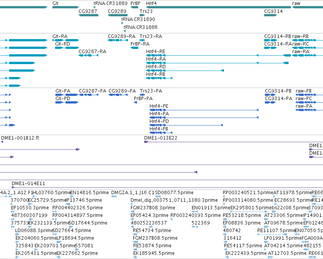Open the CG9287-PA protein feature

[89, 95]
